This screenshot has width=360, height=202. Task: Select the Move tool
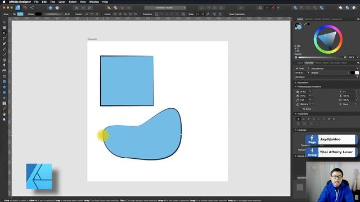click(4, 22)
